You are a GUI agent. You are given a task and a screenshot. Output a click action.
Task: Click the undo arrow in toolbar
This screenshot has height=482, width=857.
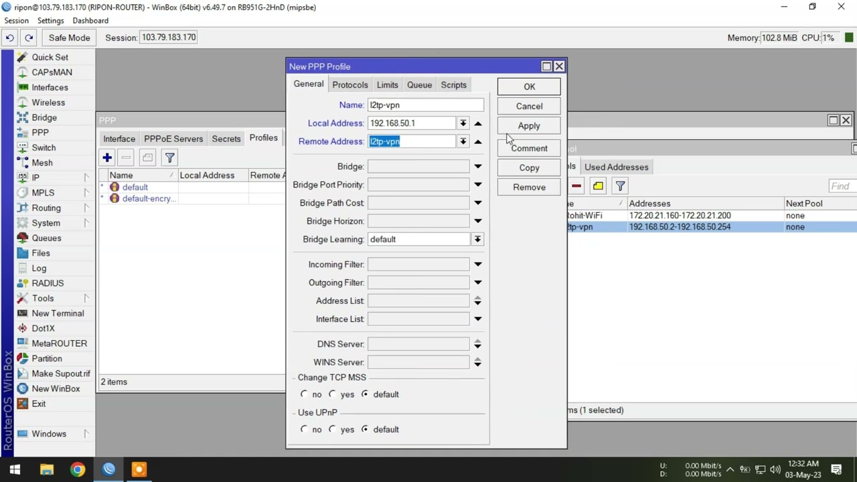point(10,37)
